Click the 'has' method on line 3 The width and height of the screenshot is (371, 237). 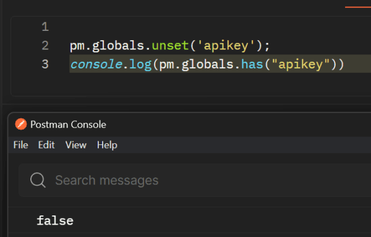click(252, 64)
